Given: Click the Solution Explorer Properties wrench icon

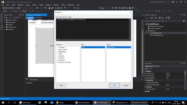Looking at the screenshot, I should click(166, 18).
